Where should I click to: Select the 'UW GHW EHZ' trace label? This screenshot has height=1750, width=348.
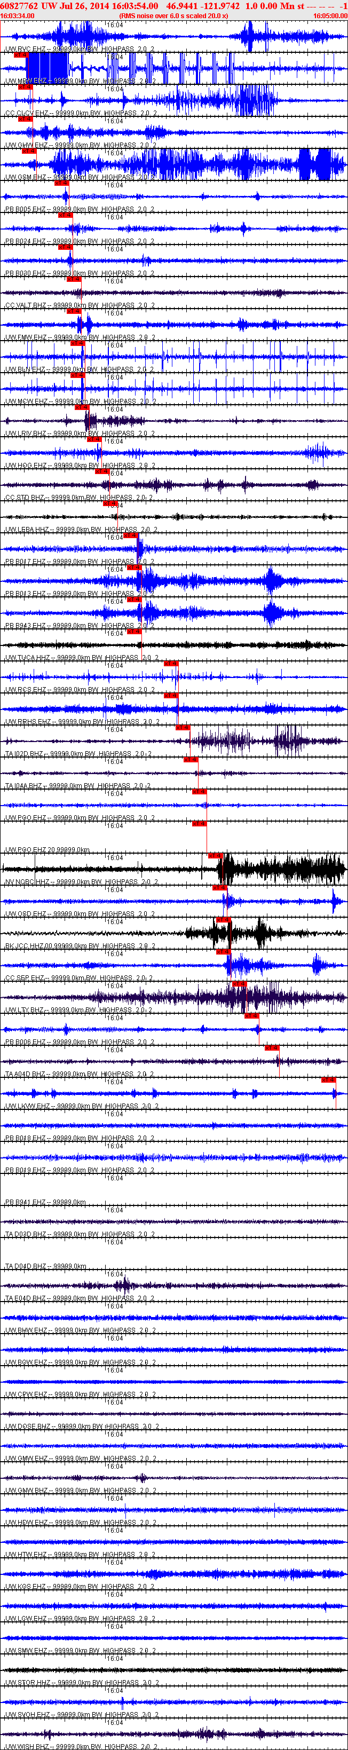(80, 145)
